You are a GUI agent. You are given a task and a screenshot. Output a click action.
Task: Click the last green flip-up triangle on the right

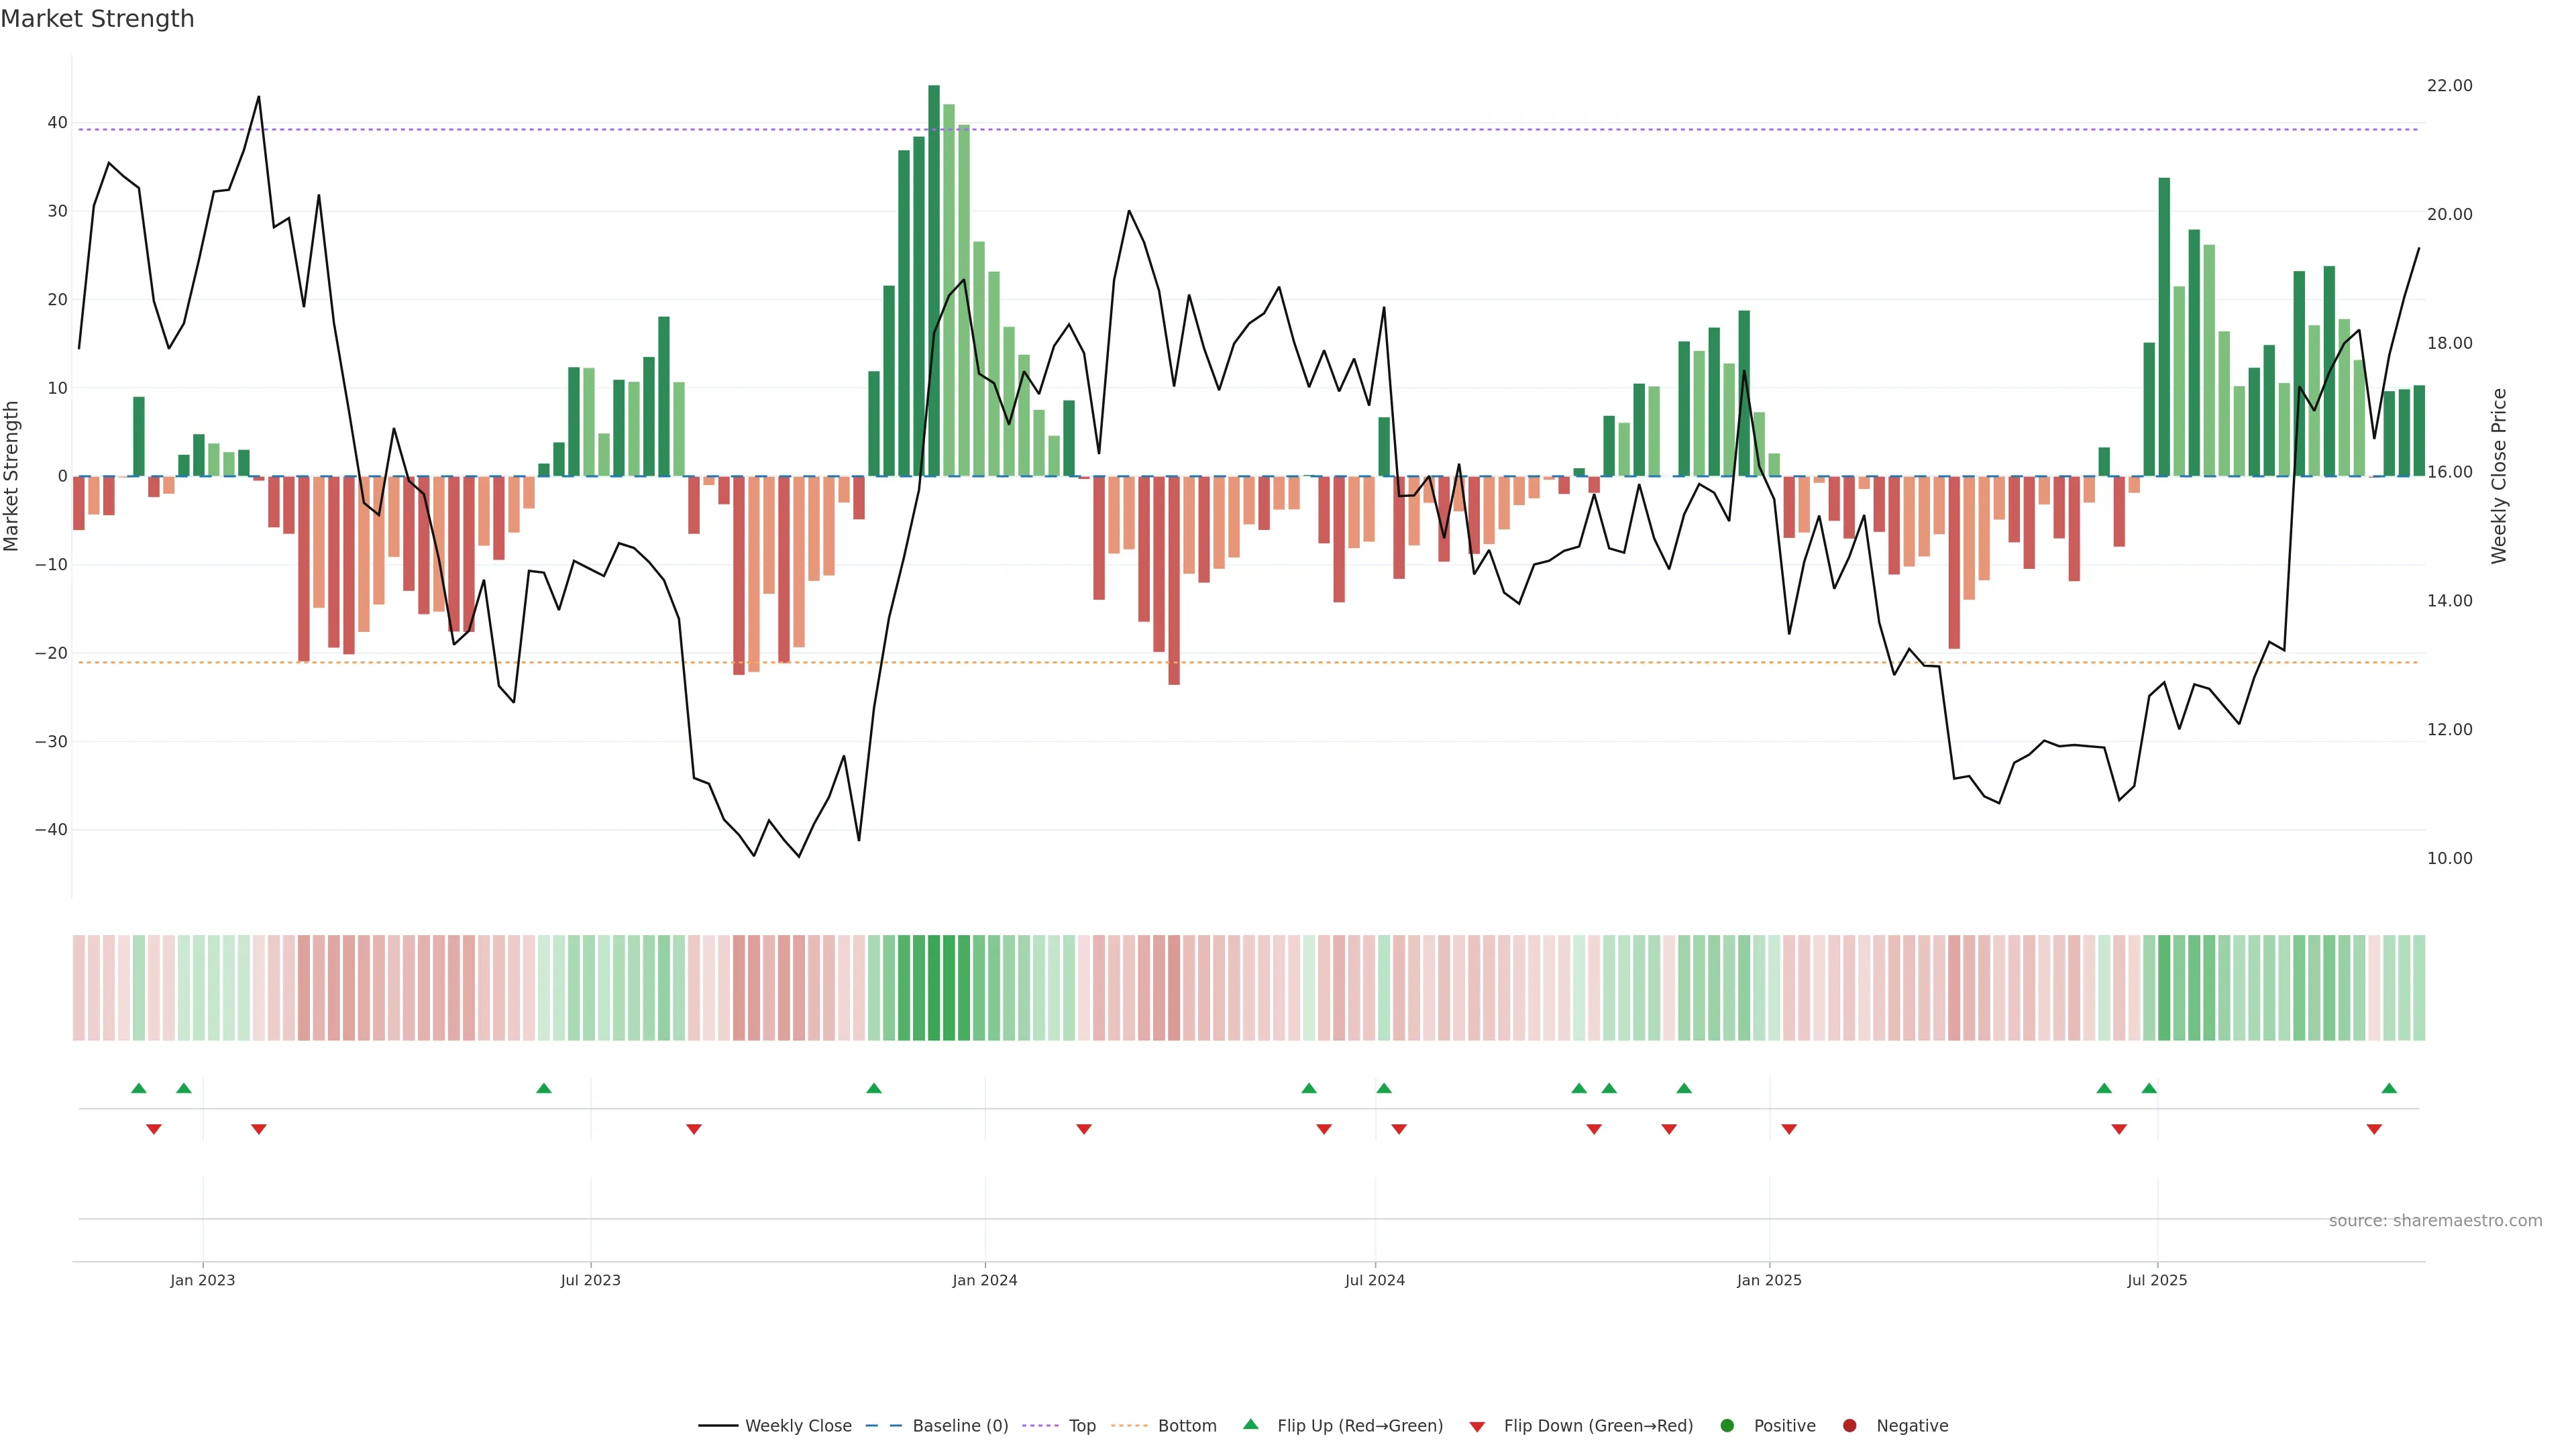[2389, 1088]
